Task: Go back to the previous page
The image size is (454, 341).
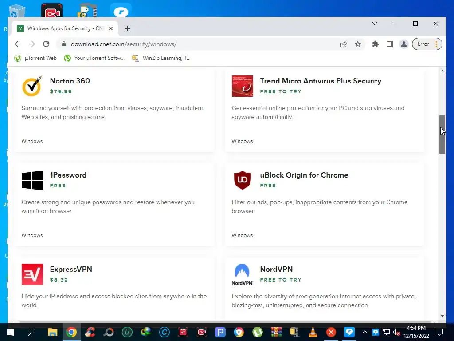Action: (18, 44)
